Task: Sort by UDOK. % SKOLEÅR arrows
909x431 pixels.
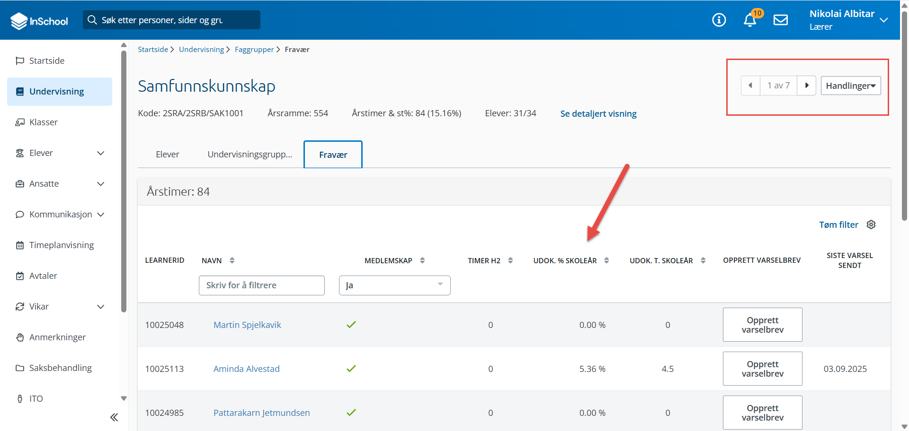Action: coord(606,260)
